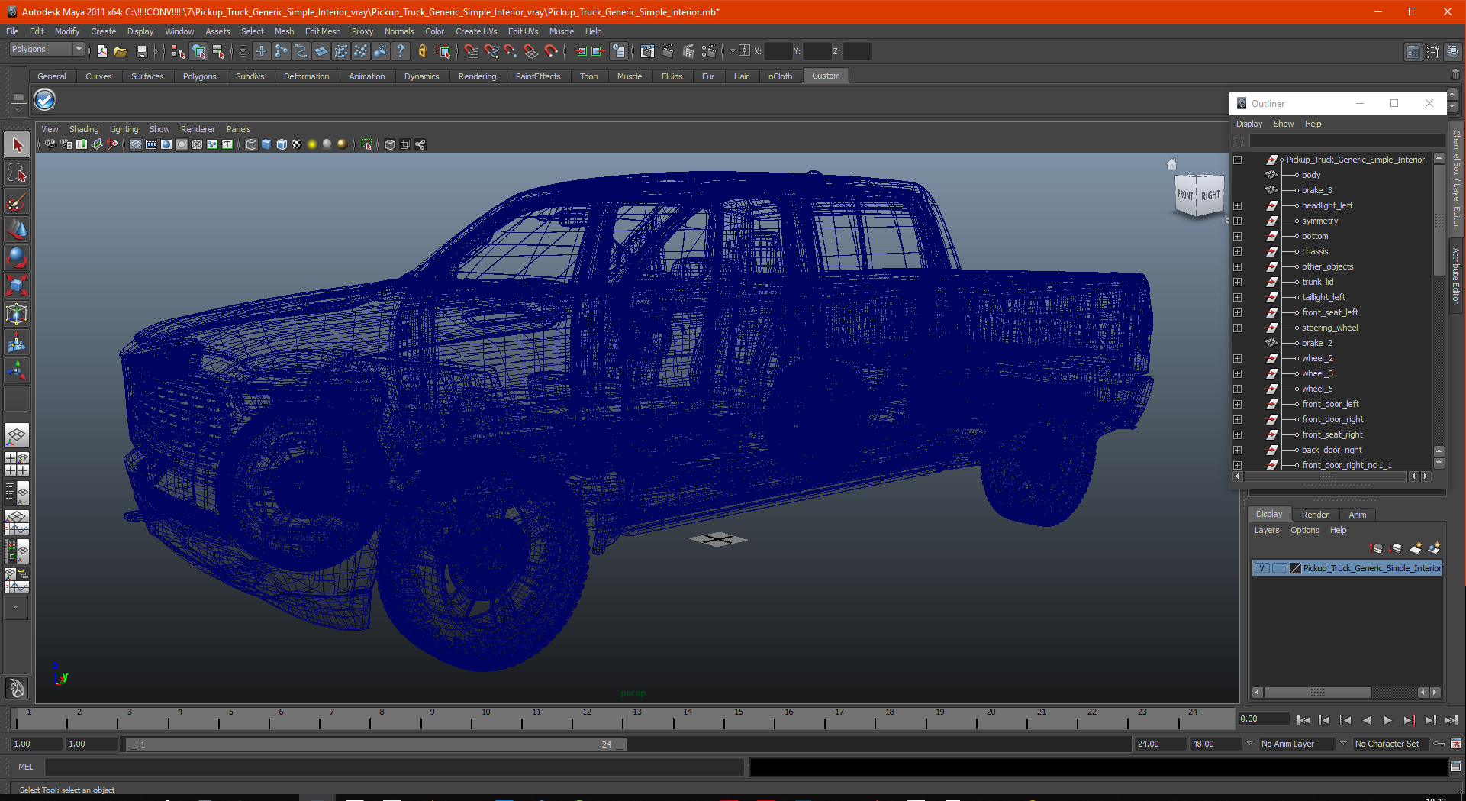Screen dimensions: 1466x801
Task: Click Go to start of playback range
Action: pyautogui.click(x=1303, y=720)
